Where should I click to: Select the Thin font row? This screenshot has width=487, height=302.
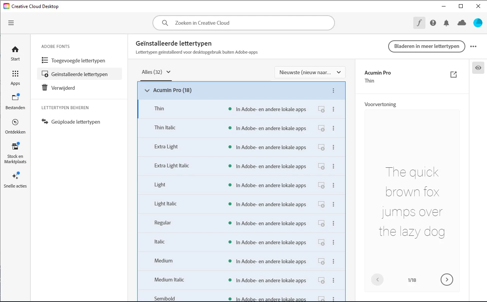pyautogui.click(x=241, y=109)
